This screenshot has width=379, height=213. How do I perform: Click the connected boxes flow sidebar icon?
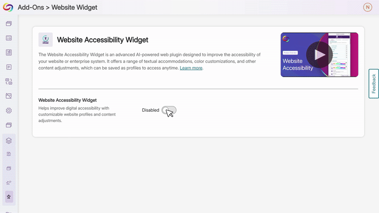tap(9, 81)
